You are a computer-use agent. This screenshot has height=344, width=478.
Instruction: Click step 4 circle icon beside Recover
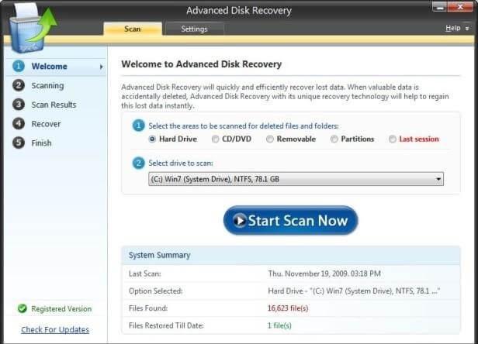[19, 124]
